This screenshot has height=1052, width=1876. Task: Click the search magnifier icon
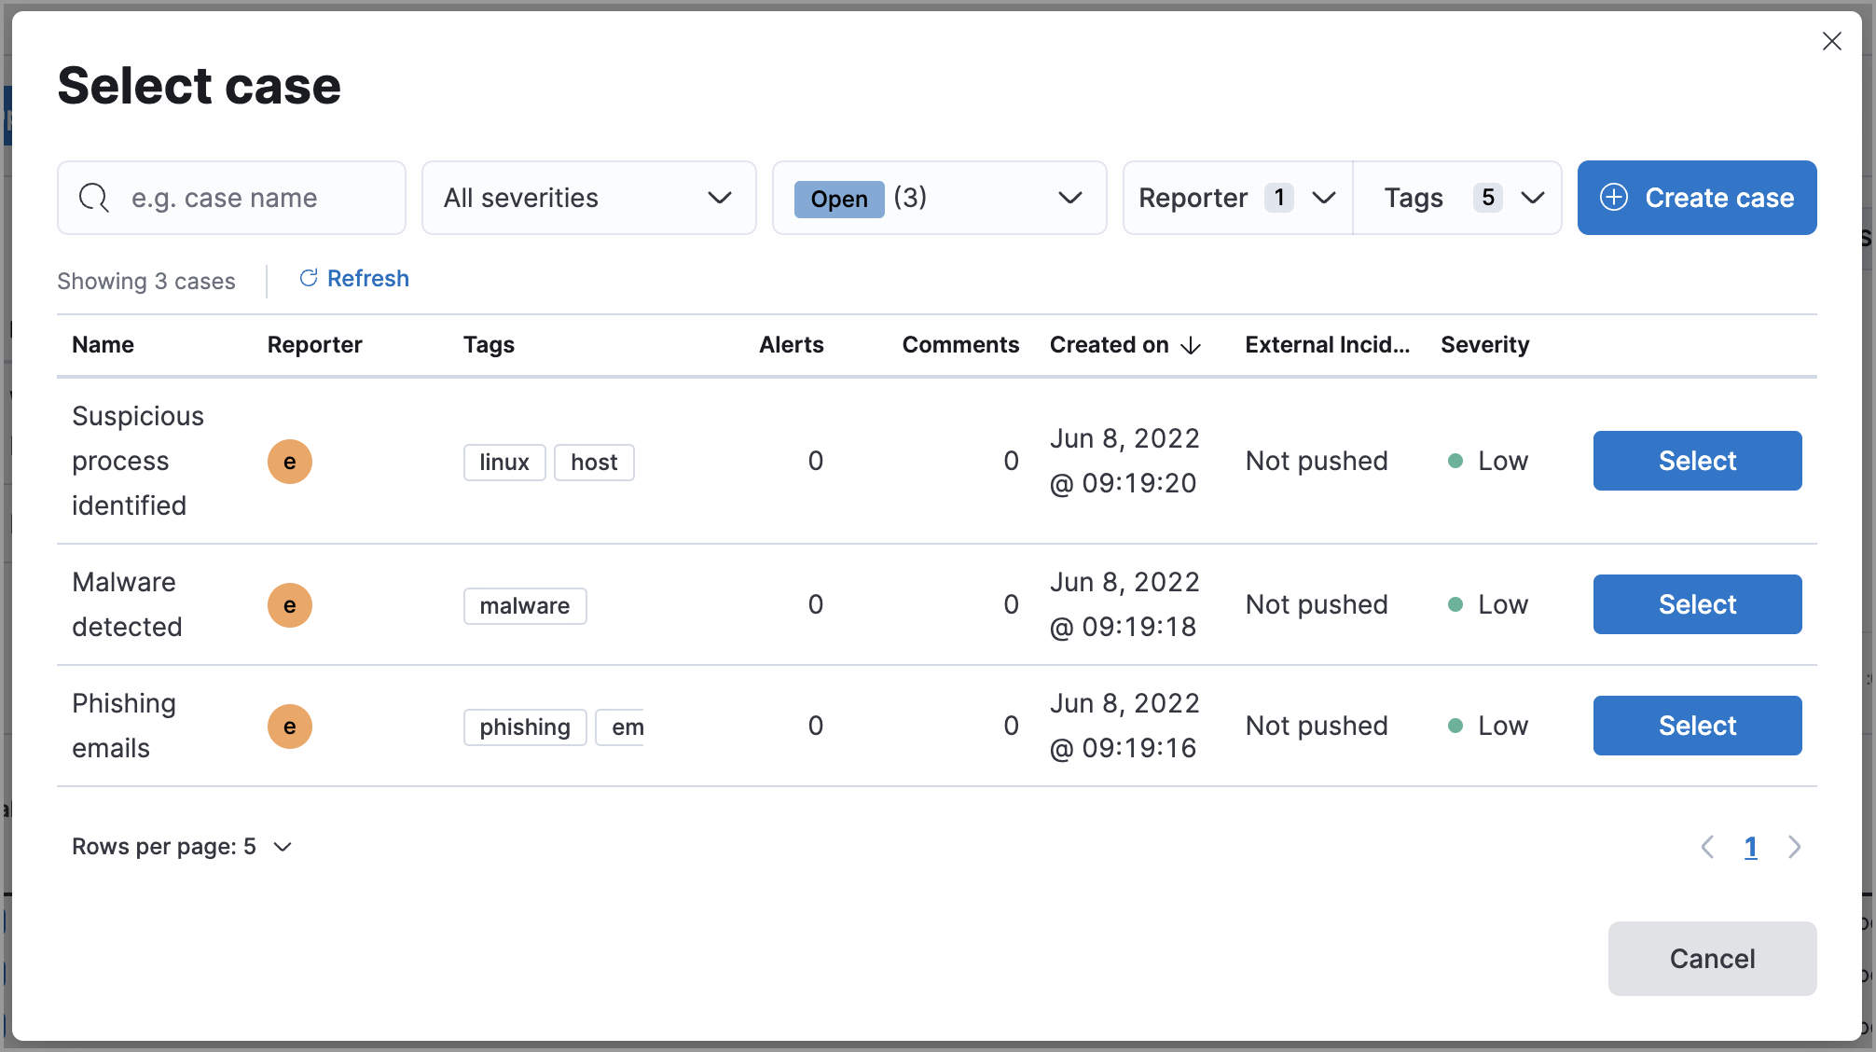click(93, 198)
